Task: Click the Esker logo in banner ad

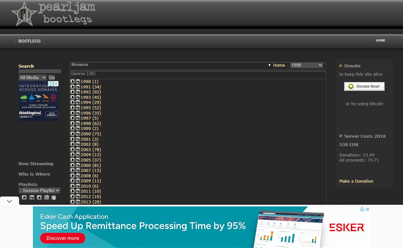Action: pos(347,228)
